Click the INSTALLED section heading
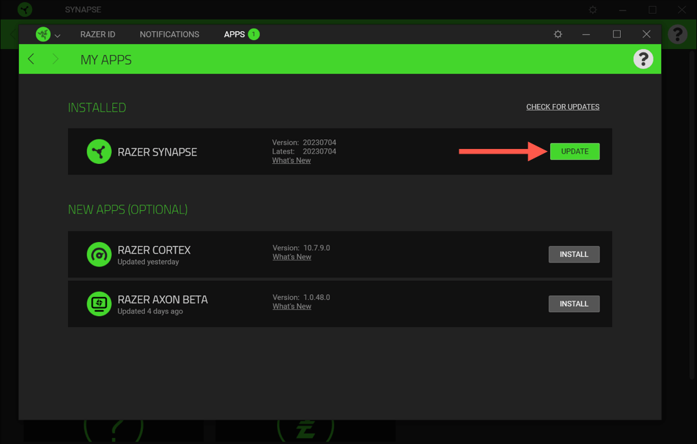 click(x=97, y=107)
